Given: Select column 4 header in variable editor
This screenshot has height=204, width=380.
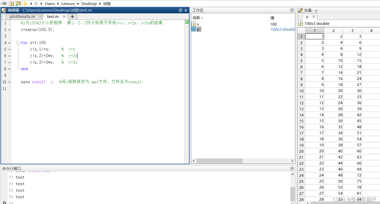Looking at the screenshot, I should click(x=371, y=30).
